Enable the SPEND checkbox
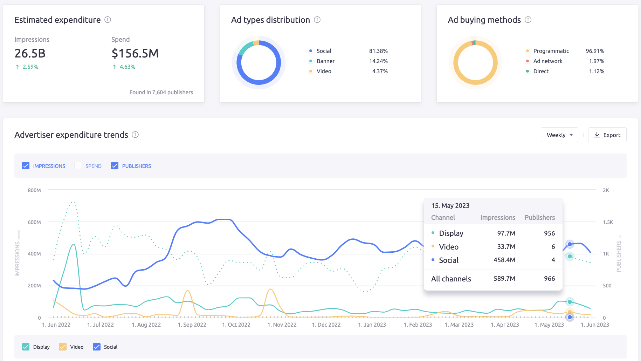Viewport: 641px width, 361px height. click(x=78, y=165)
